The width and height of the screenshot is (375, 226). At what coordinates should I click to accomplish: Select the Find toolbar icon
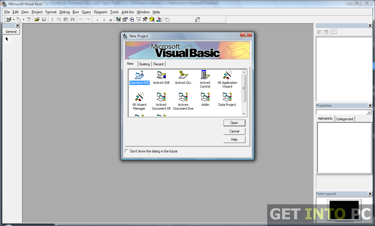coord(72,19)
